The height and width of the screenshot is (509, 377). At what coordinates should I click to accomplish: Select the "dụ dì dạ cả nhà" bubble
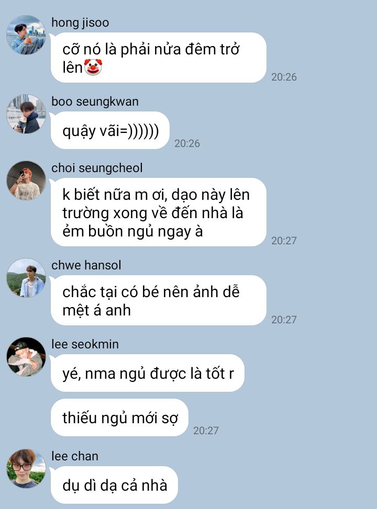click(114, 485)
